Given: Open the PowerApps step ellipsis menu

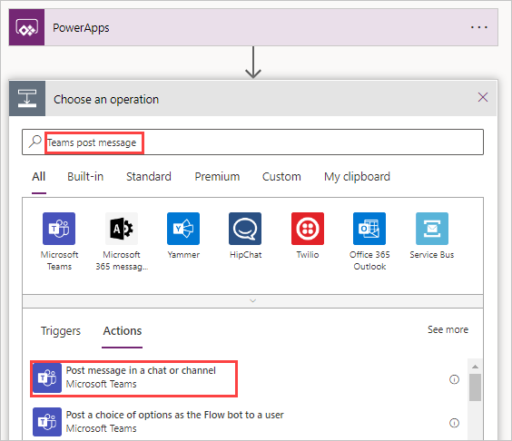Looking at the screenshot, I should pos(478,27).
